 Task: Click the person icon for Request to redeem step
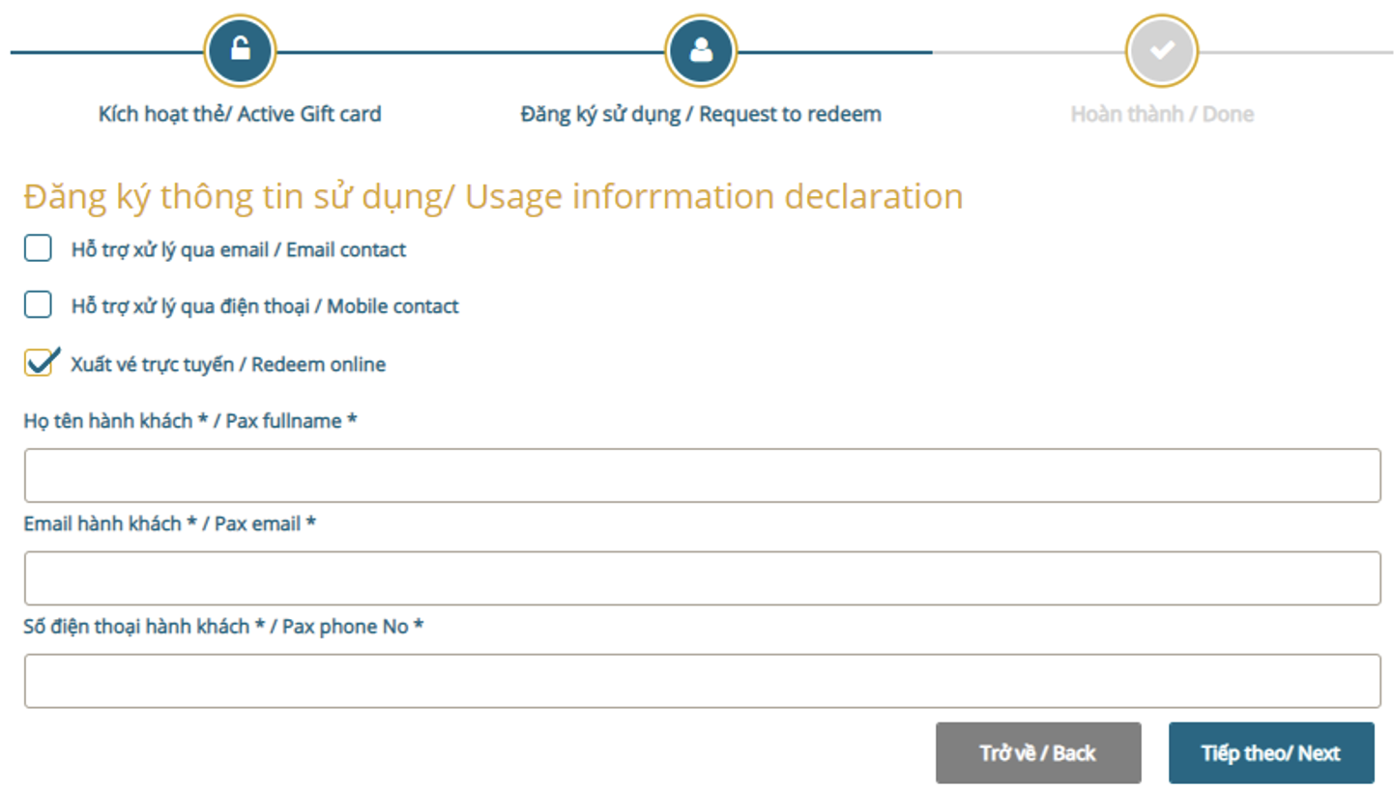(x=701, y=50)
